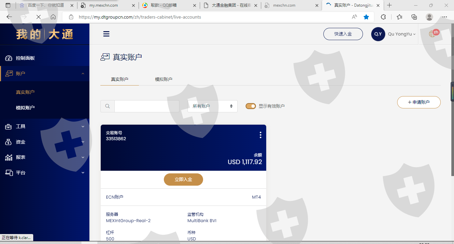Open browser profile icon
This screenshot has width=454, height=244.
[x=429, y=17]
